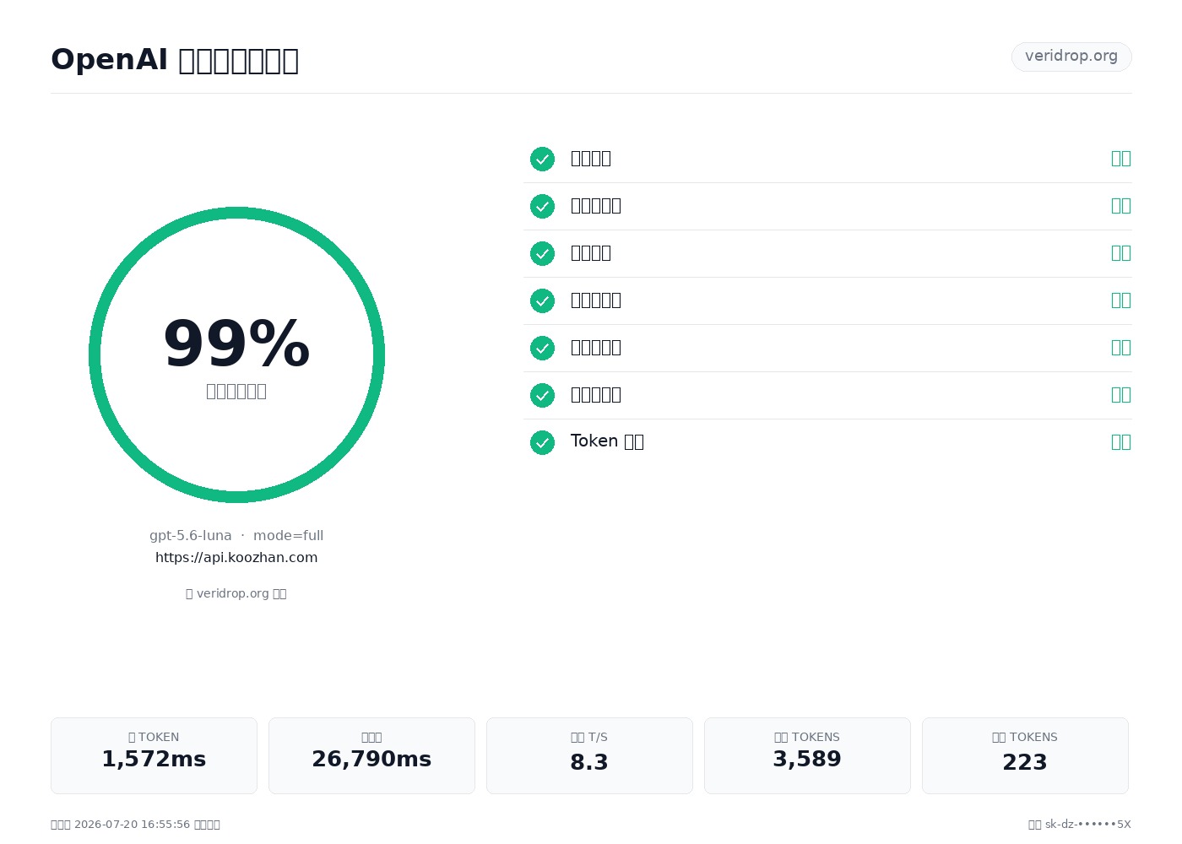This screenshot has height=844, width=1182.
Task: Click the topmost green check icon in list
Action: pyautogui.click(x=542, y=159)
